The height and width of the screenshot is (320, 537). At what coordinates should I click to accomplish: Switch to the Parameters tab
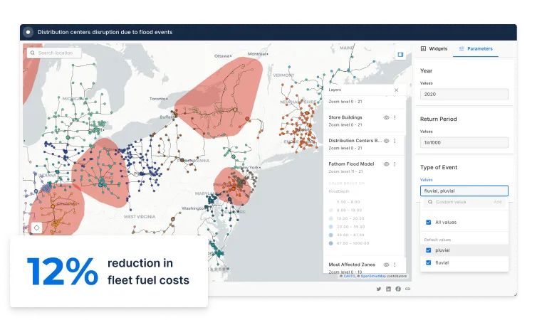pyautogui.click(x=476, y=49)
